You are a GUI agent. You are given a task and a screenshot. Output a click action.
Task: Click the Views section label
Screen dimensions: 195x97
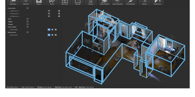[x=10, y=19]
